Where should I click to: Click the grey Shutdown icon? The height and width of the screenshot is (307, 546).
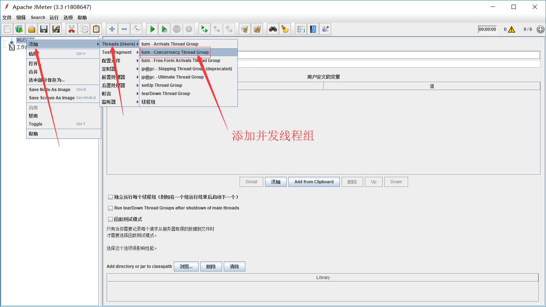coord(189,29)
